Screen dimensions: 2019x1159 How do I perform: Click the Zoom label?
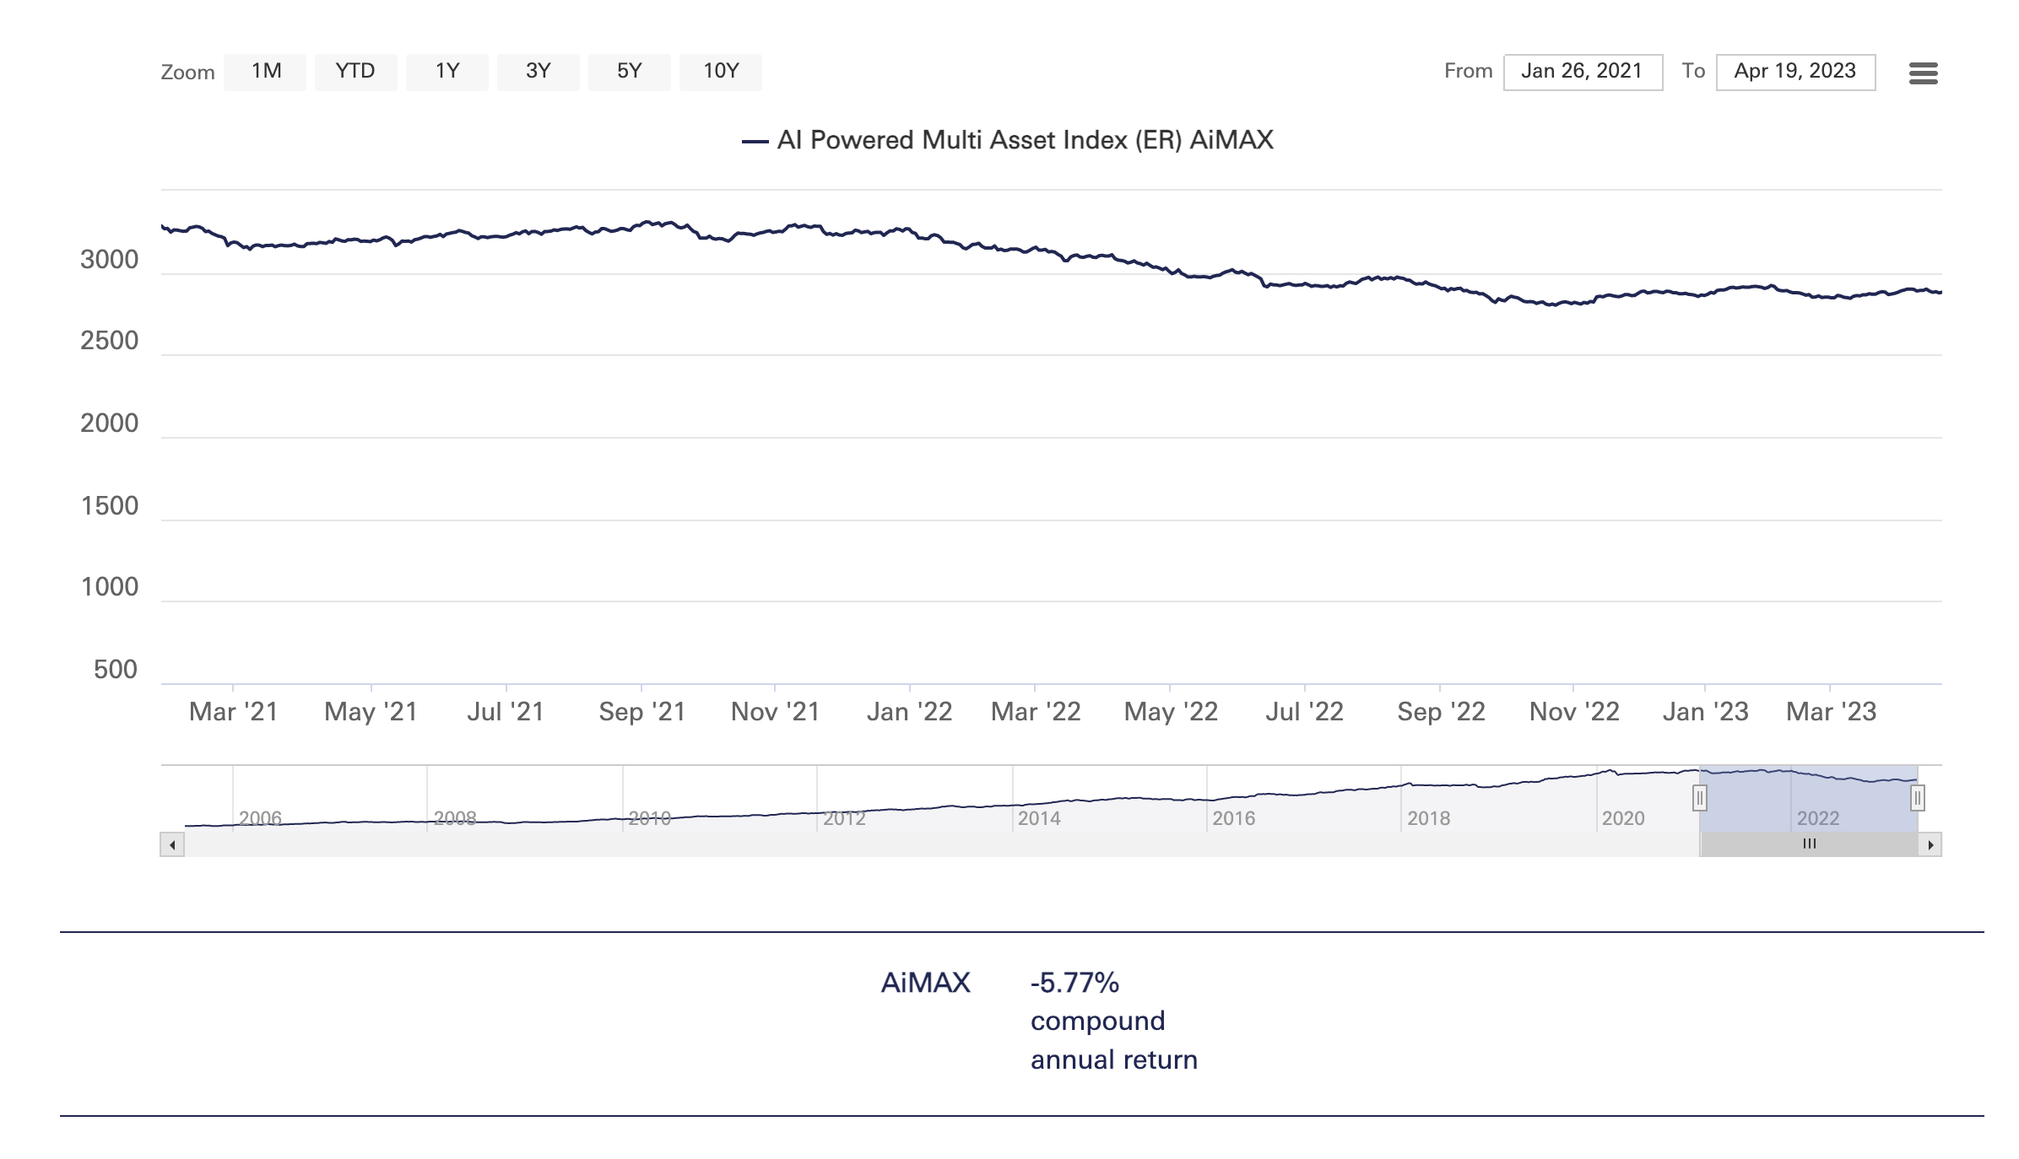(187, 73)
